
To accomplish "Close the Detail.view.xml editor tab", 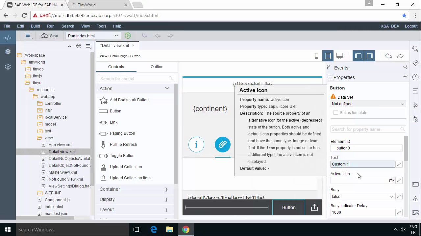I will point(133,46).
